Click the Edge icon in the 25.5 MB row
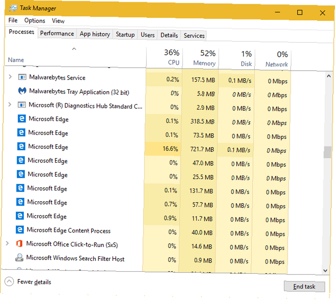Screen dimensions: 335x300 pyautogui.click(x=21, y=174)
